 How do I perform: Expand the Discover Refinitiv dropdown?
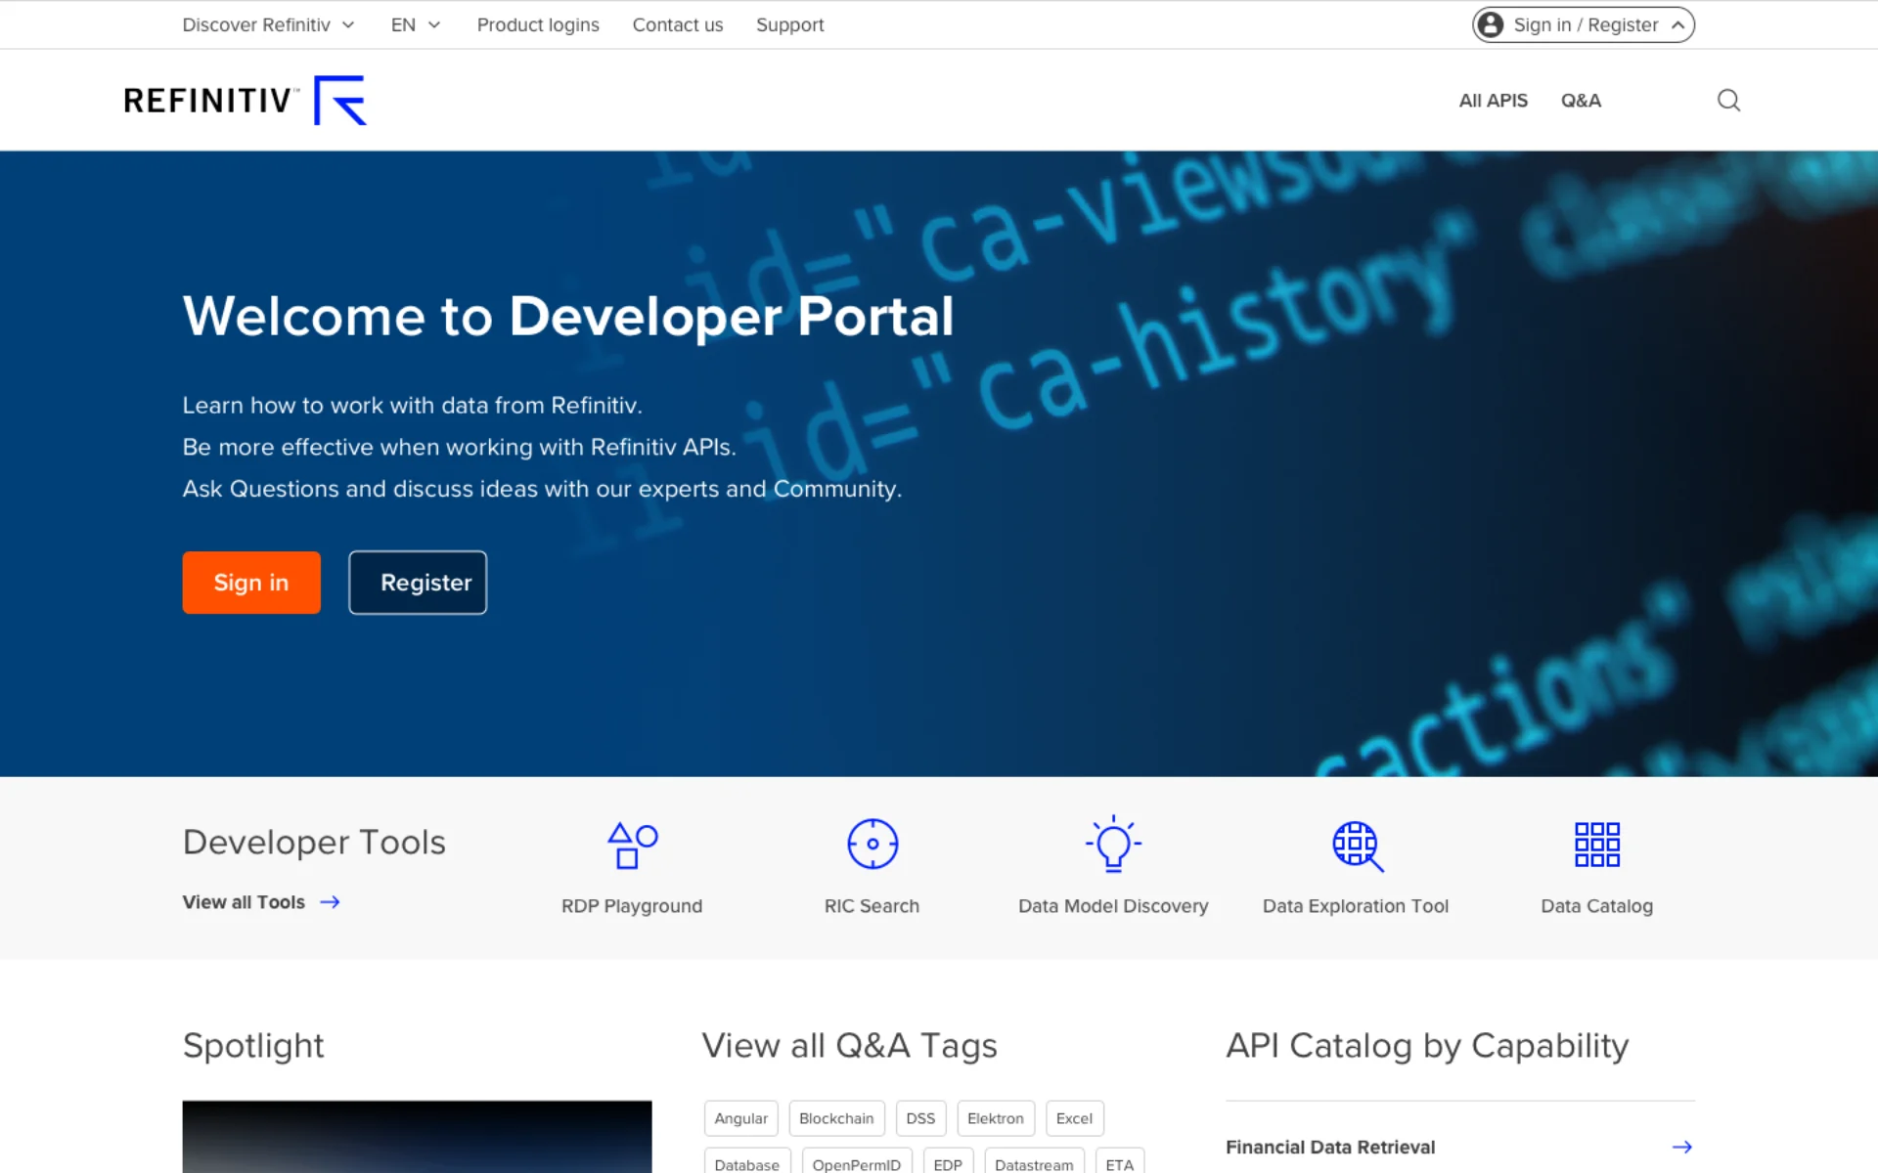[x=268, y=24]
